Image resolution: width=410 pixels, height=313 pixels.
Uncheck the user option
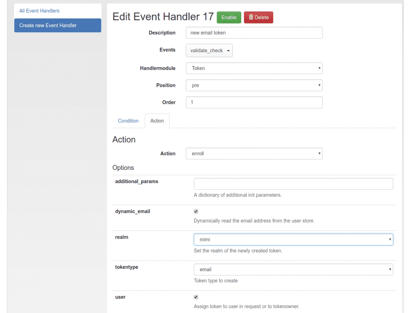196,297
